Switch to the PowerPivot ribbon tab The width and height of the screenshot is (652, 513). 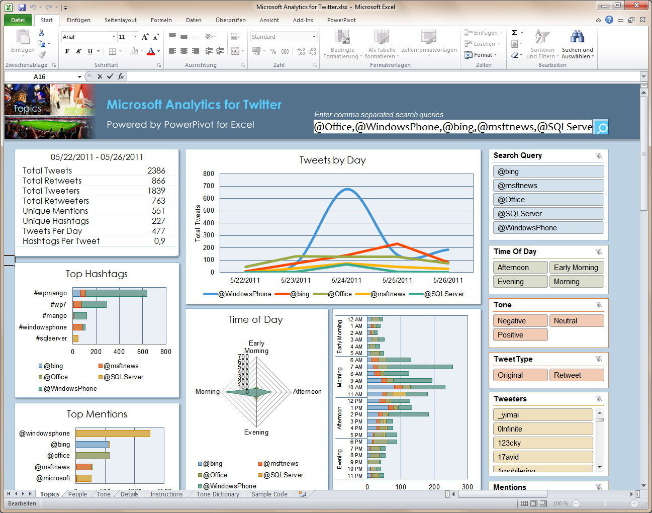tap(341, 20)
